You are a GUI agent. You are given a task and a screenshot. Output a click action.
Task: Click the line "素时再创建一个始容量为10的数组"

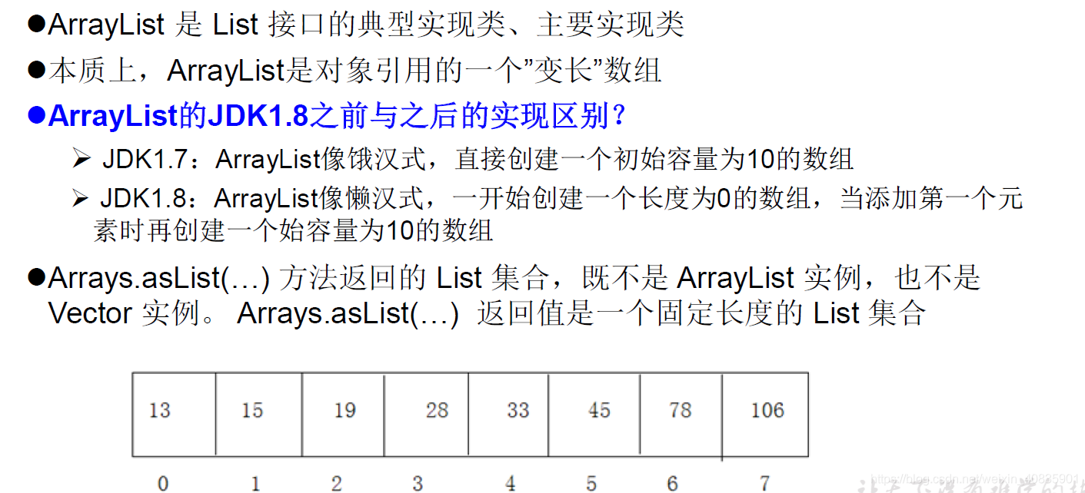(x=293, y=230)
